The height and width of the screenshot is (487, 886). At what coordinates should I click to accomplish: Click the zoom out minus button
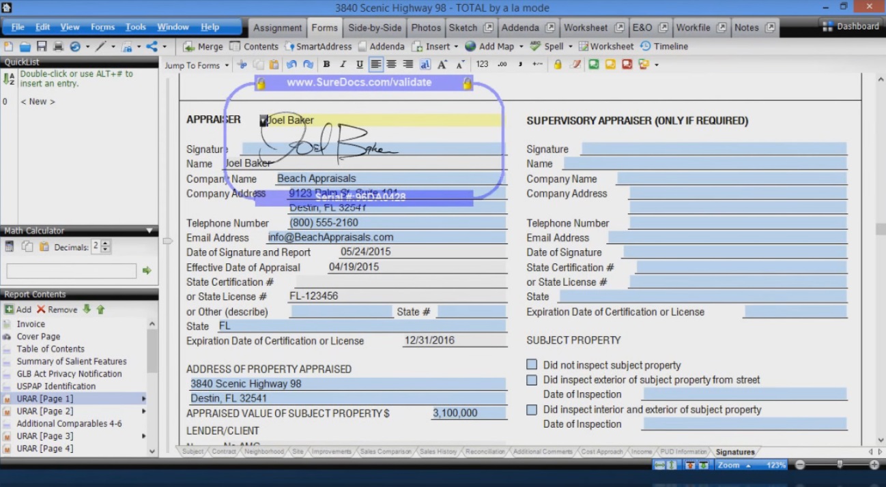(x=800, y=464)
